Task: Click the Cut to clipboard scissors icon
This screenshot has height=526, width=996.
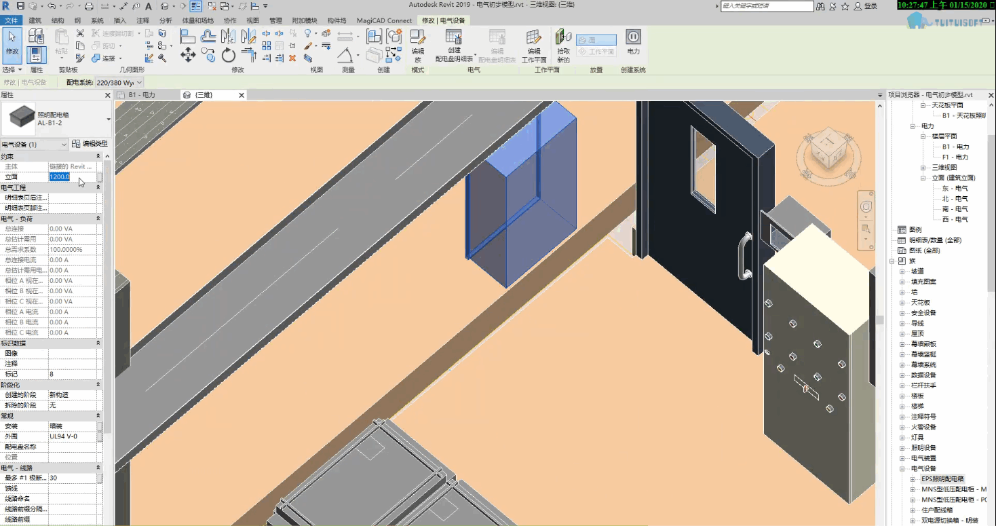Action: 80,33
